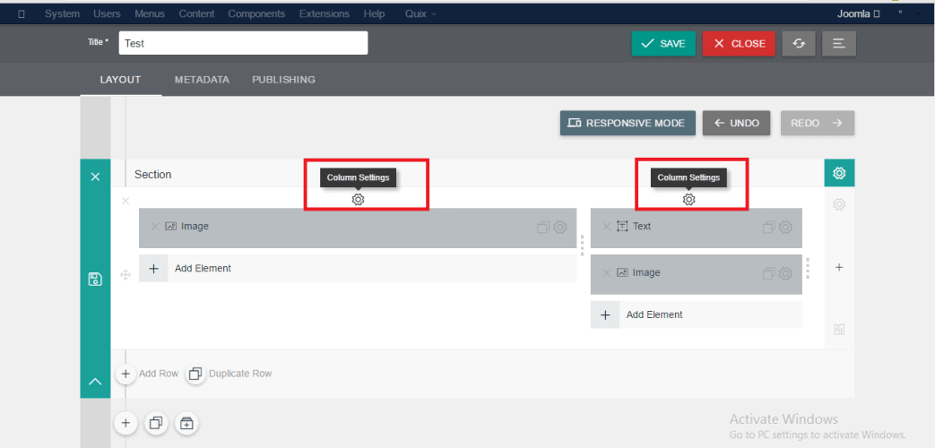Viewport: 935px width, 448px height.
Task: Click the teal section settings gear
Action: 839,173
